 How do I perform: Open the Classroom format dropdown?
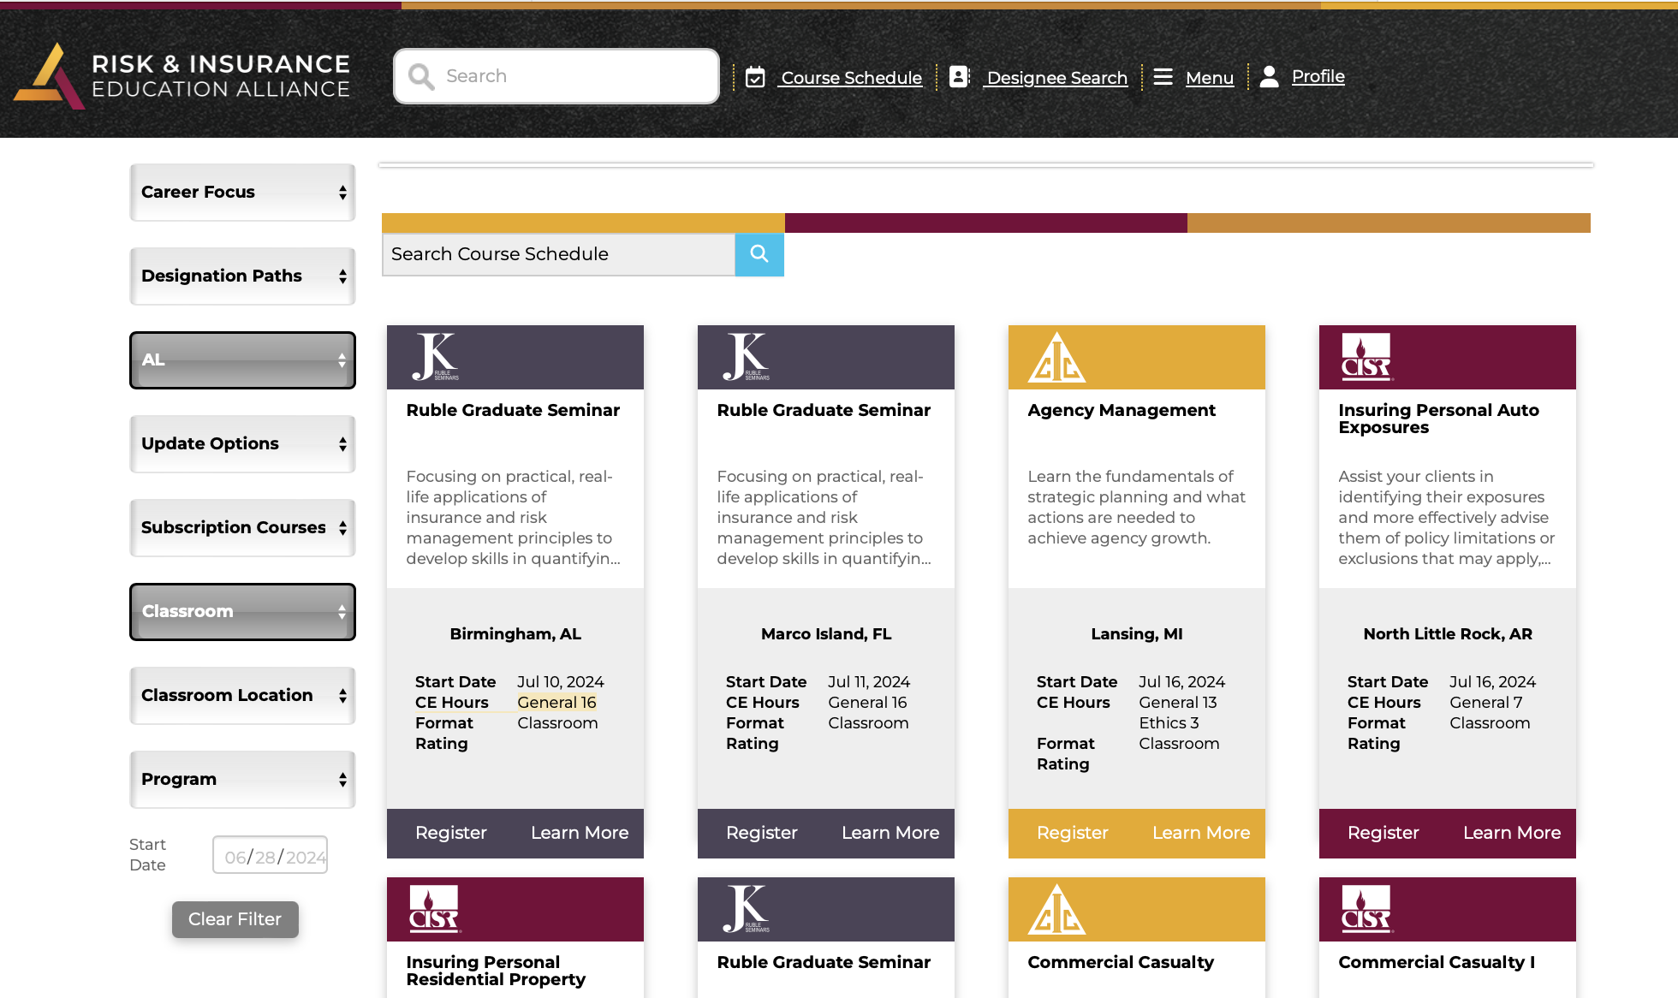(x=242, y=612)
